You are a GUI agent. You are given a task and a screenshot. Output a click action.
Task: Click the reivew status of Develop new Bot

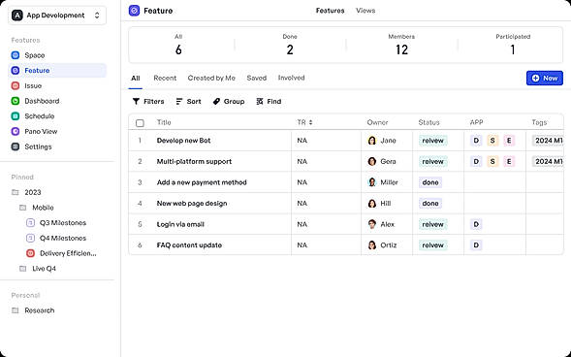coord(433,141)
